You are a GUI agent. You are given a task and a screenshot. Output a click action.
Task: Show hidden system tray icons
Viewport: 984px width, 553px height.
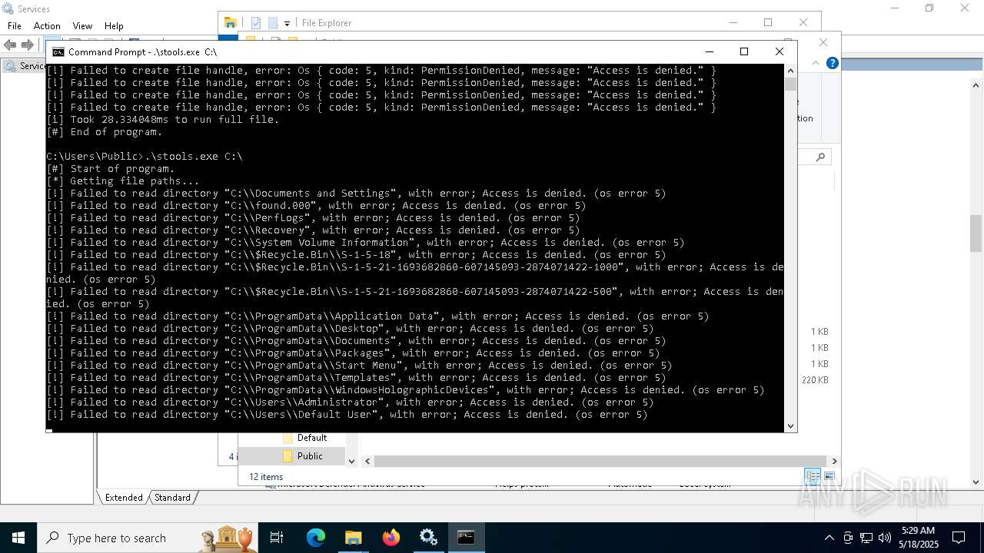coord(829,538)
